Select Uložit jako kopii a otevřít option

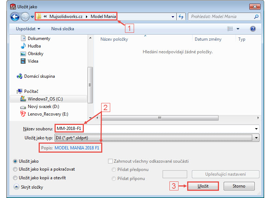[15, 178]
